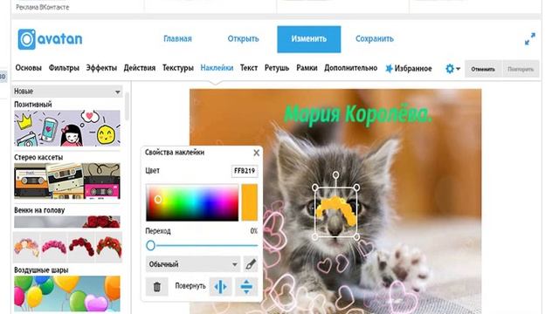This screenshot has height=314, width=559.
Task: Select the Наклейки menu item
Action: tap(217, 68)
